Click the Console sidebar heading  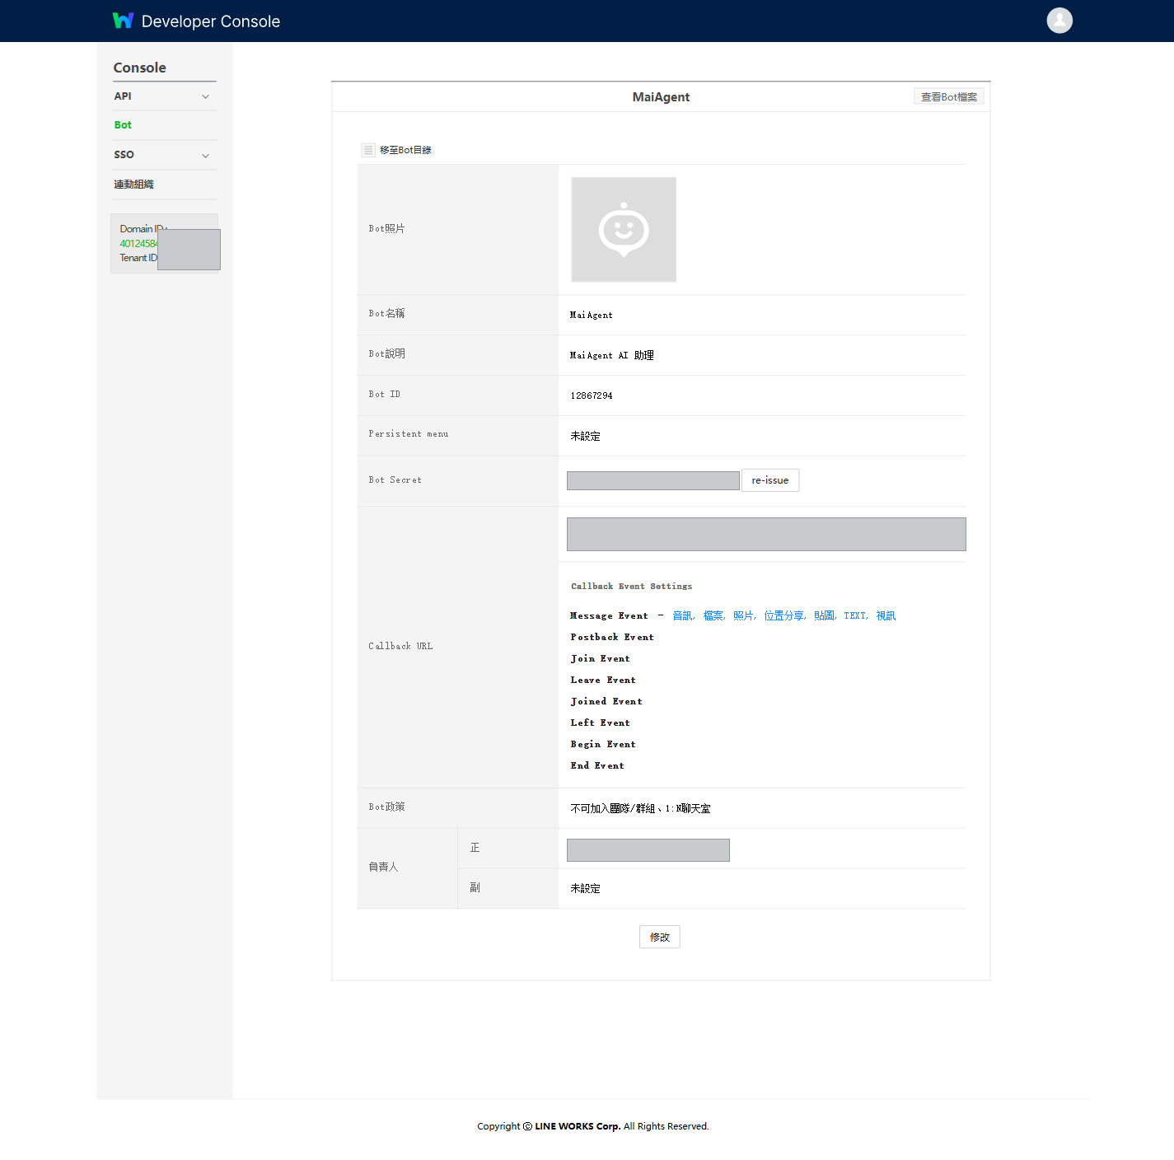[139, 68]
